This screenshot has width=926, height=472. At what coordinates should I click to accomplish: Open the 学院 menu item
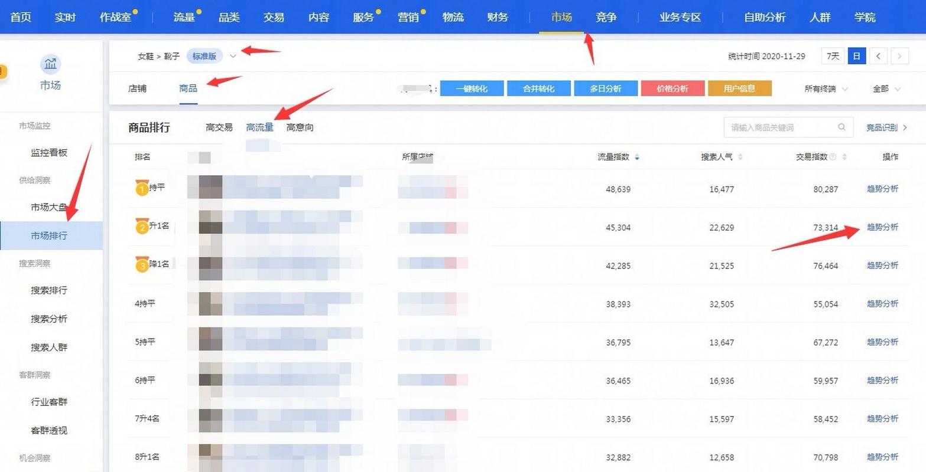point(865,17)
